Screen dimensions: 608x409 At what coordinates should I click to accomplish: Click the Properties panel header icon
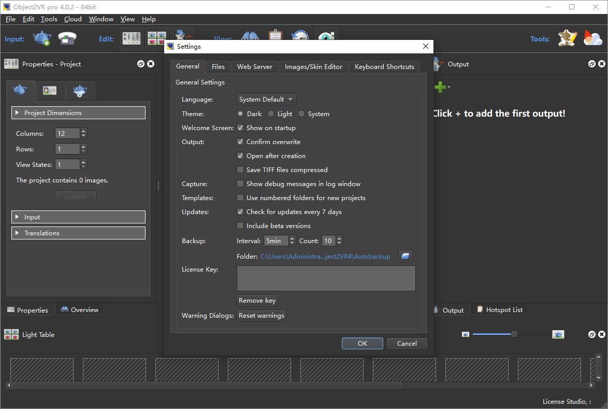click(11, 64)
